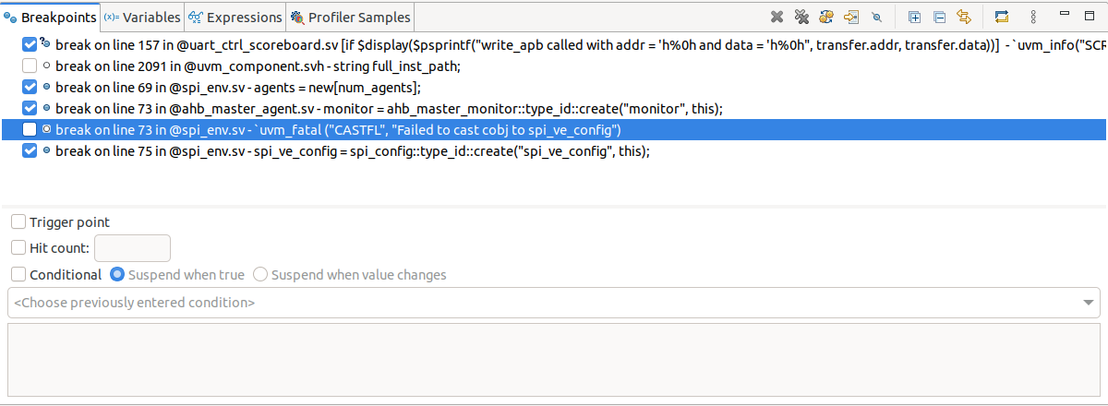
Task: Enable breakpoint on line 2091 uvm_component.svh
Action: (30, 66)
